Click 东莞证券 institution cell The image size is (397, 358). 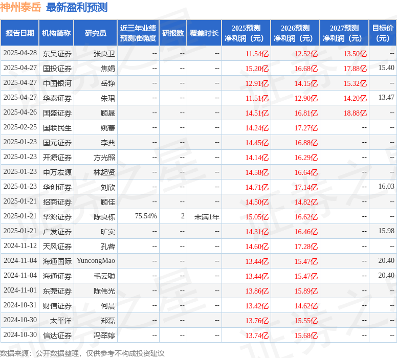[x=57, y=291]
